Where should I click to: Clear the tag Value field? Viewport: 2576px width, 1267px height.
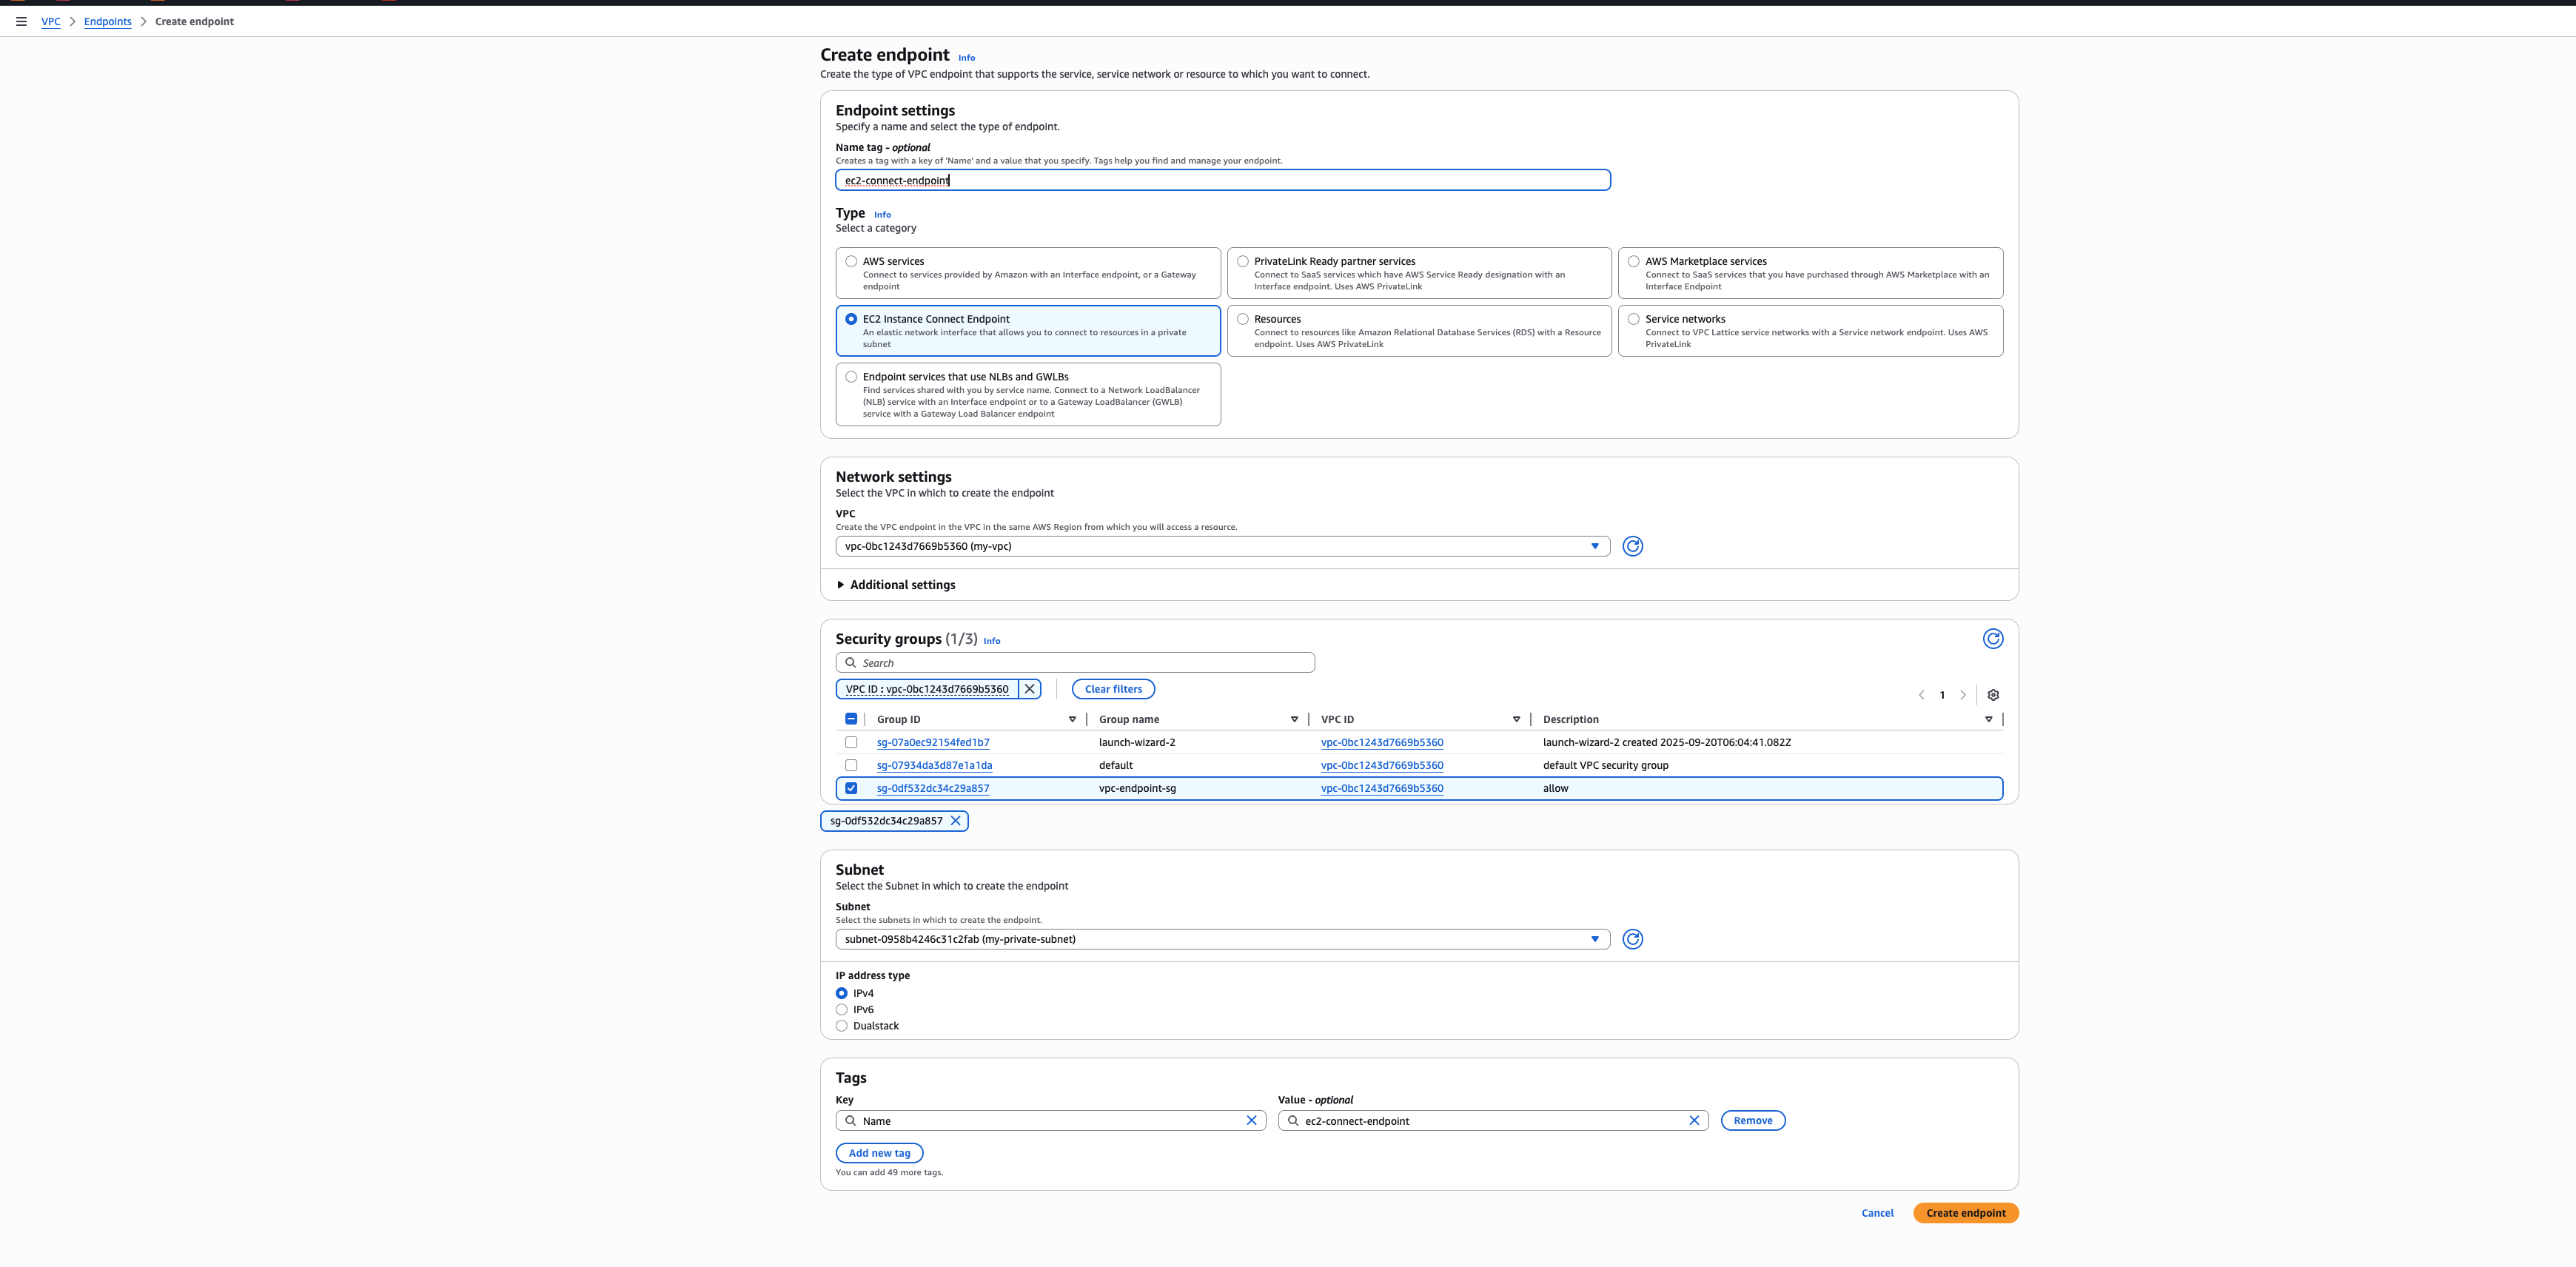click(1693, 1121)
